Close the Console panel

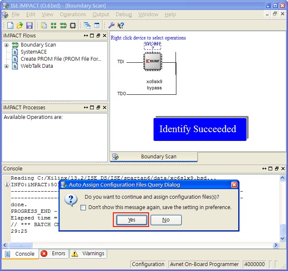[283, 168]
